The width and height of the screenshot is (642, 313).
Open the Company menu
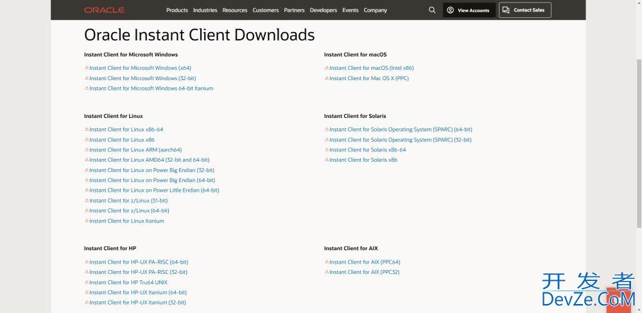375,10
